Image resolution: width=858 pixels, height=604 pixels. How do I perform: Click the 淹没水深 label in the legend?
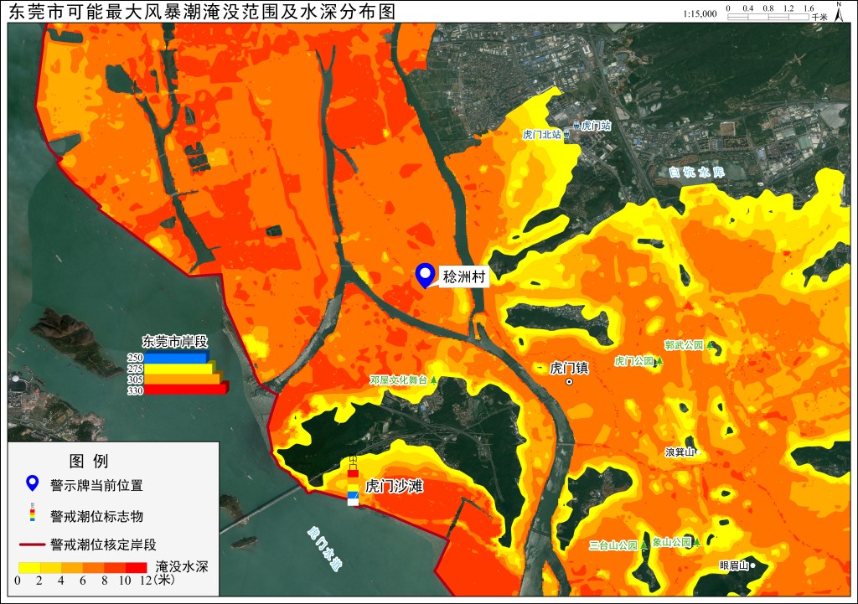[182, 566]
